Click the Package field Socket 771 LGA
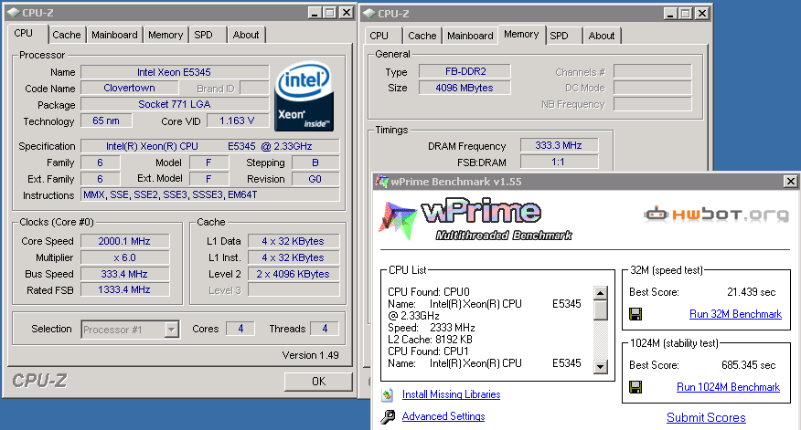801x430 pixels. pyautogui.click(x=175, y=104)
